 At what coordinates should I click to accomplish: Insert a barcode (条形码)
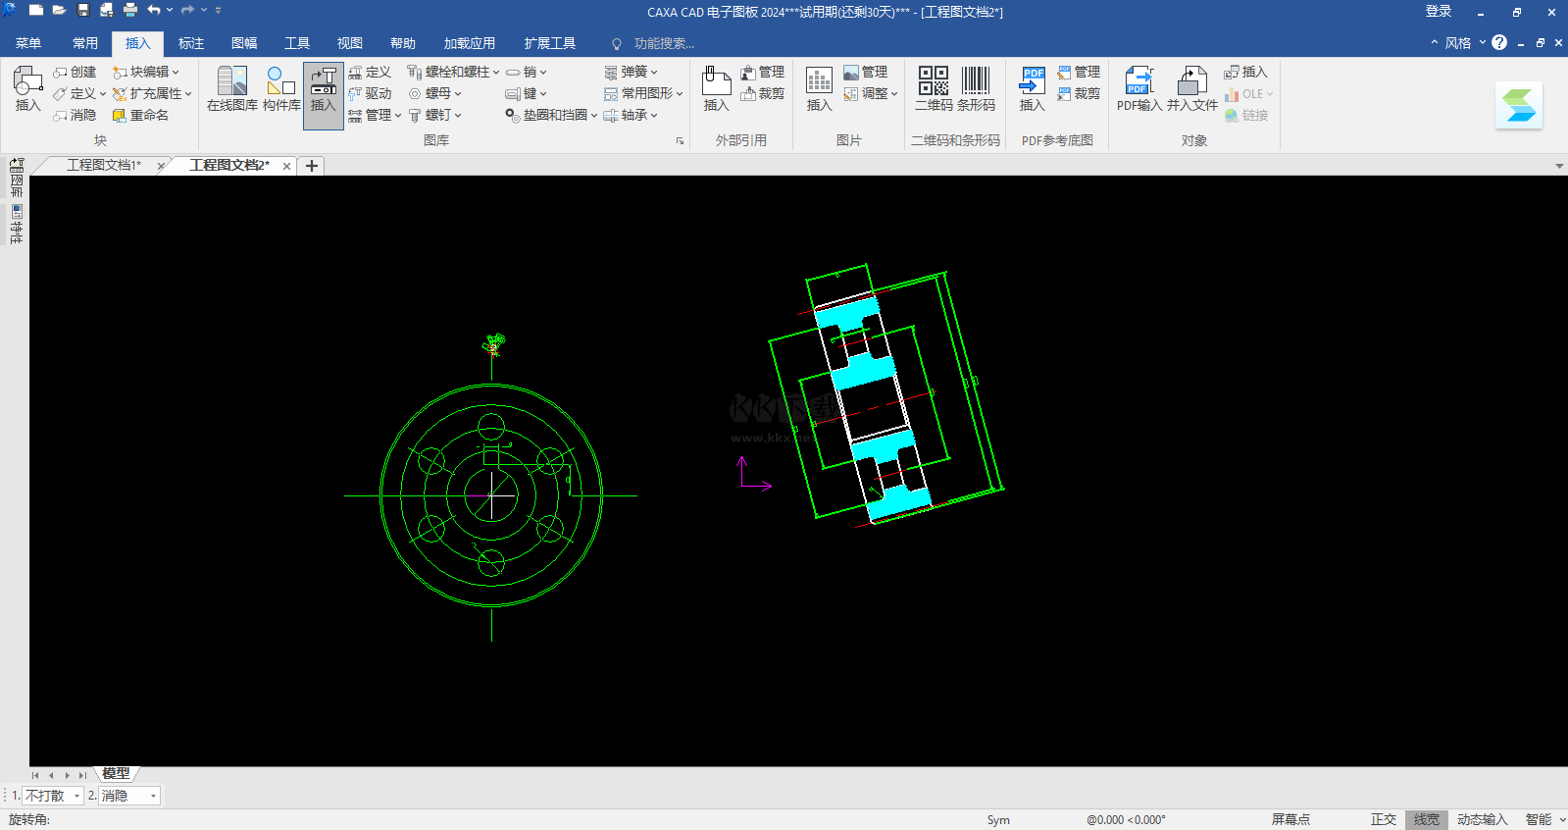point(976,88)
